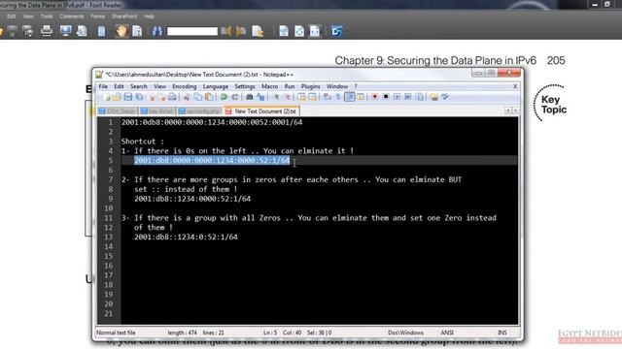Image resolution: width=622 pixels, height=349 pixels.
Task: Click the Replace icon in Notepad++ toolbar
Action: pyautogui.click(x=260, y=97)
